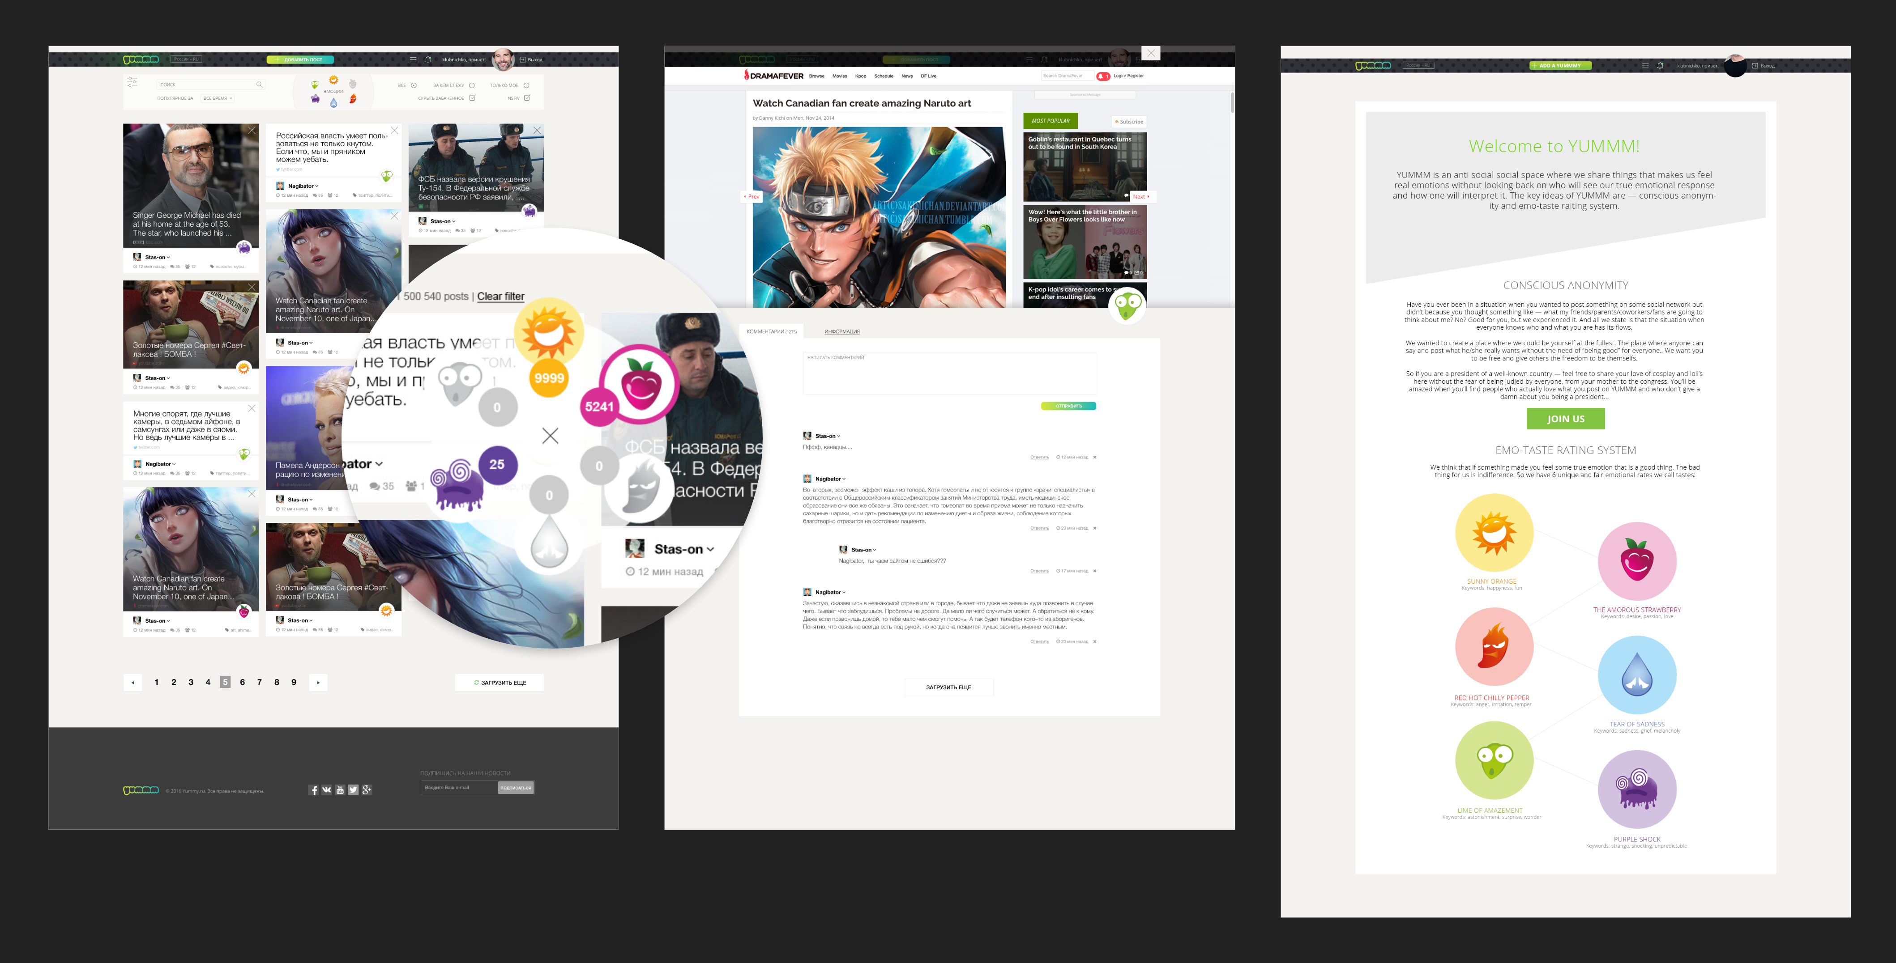Expand Stas-on chevron in magnified circle
The width and height of the screenshot is (1896, 963).
(x=710, y=550)
